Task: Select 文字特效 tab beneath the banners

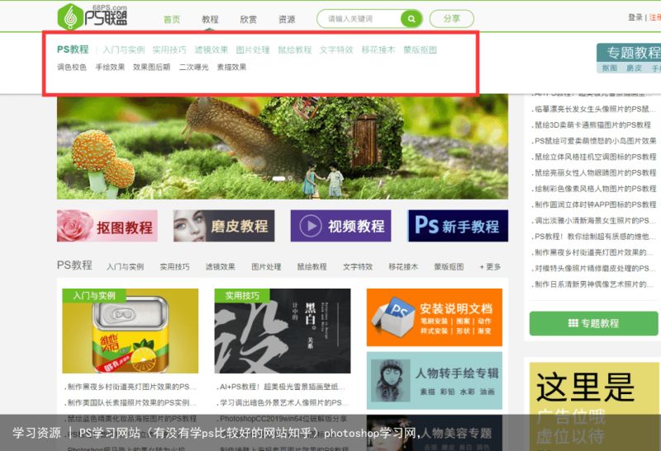Action: point(358,267)
